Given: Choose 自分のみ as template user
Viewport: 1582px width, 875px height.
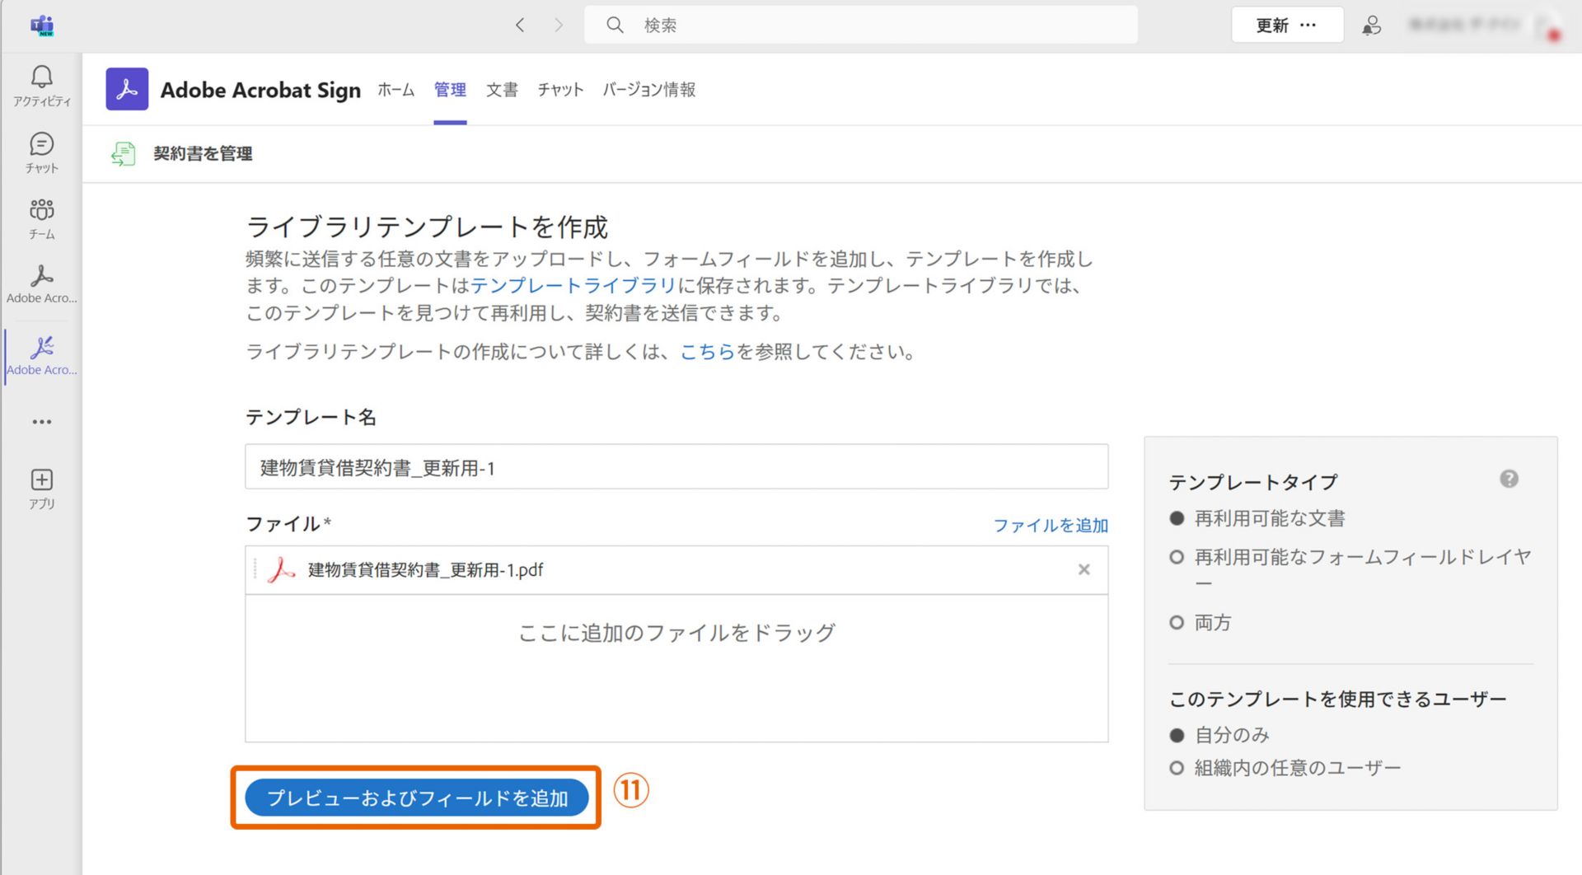Looking at the screenshot, I should (x=1177, y=735).
